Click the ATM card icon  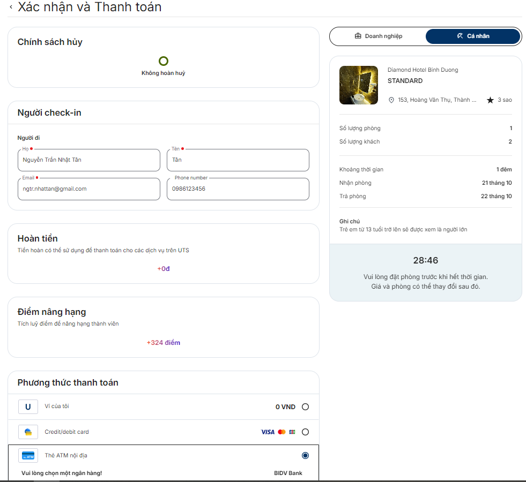click(x=28, y=456)
